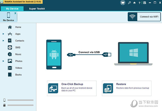Click the Contacts address book icon

click(x=10, y=41)
